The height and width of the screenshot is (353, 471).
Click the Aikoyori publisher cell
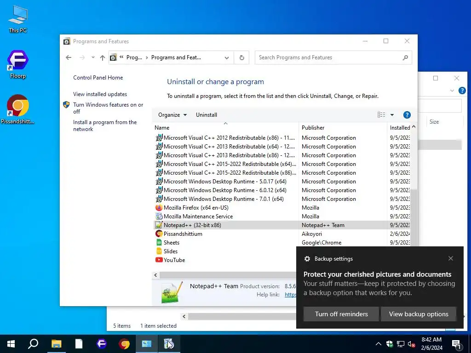coord(311,234)
